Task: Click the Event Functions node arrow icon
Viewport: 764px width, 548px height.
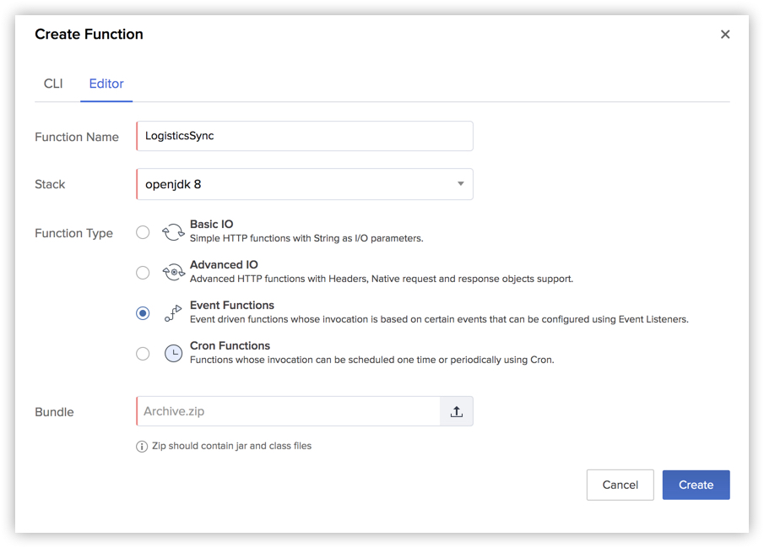Action: coord(173,313)
